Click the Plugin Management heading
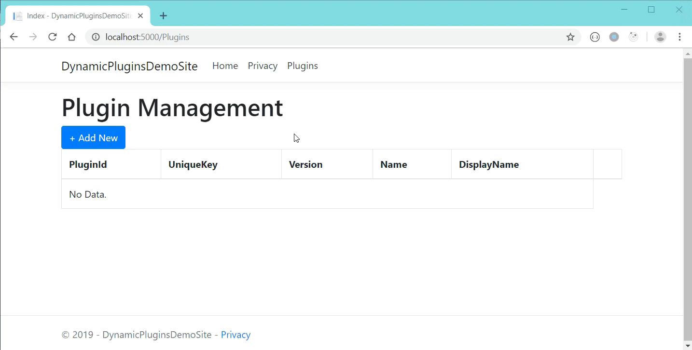This screenshot has height=350, width=692. point(172,108)
